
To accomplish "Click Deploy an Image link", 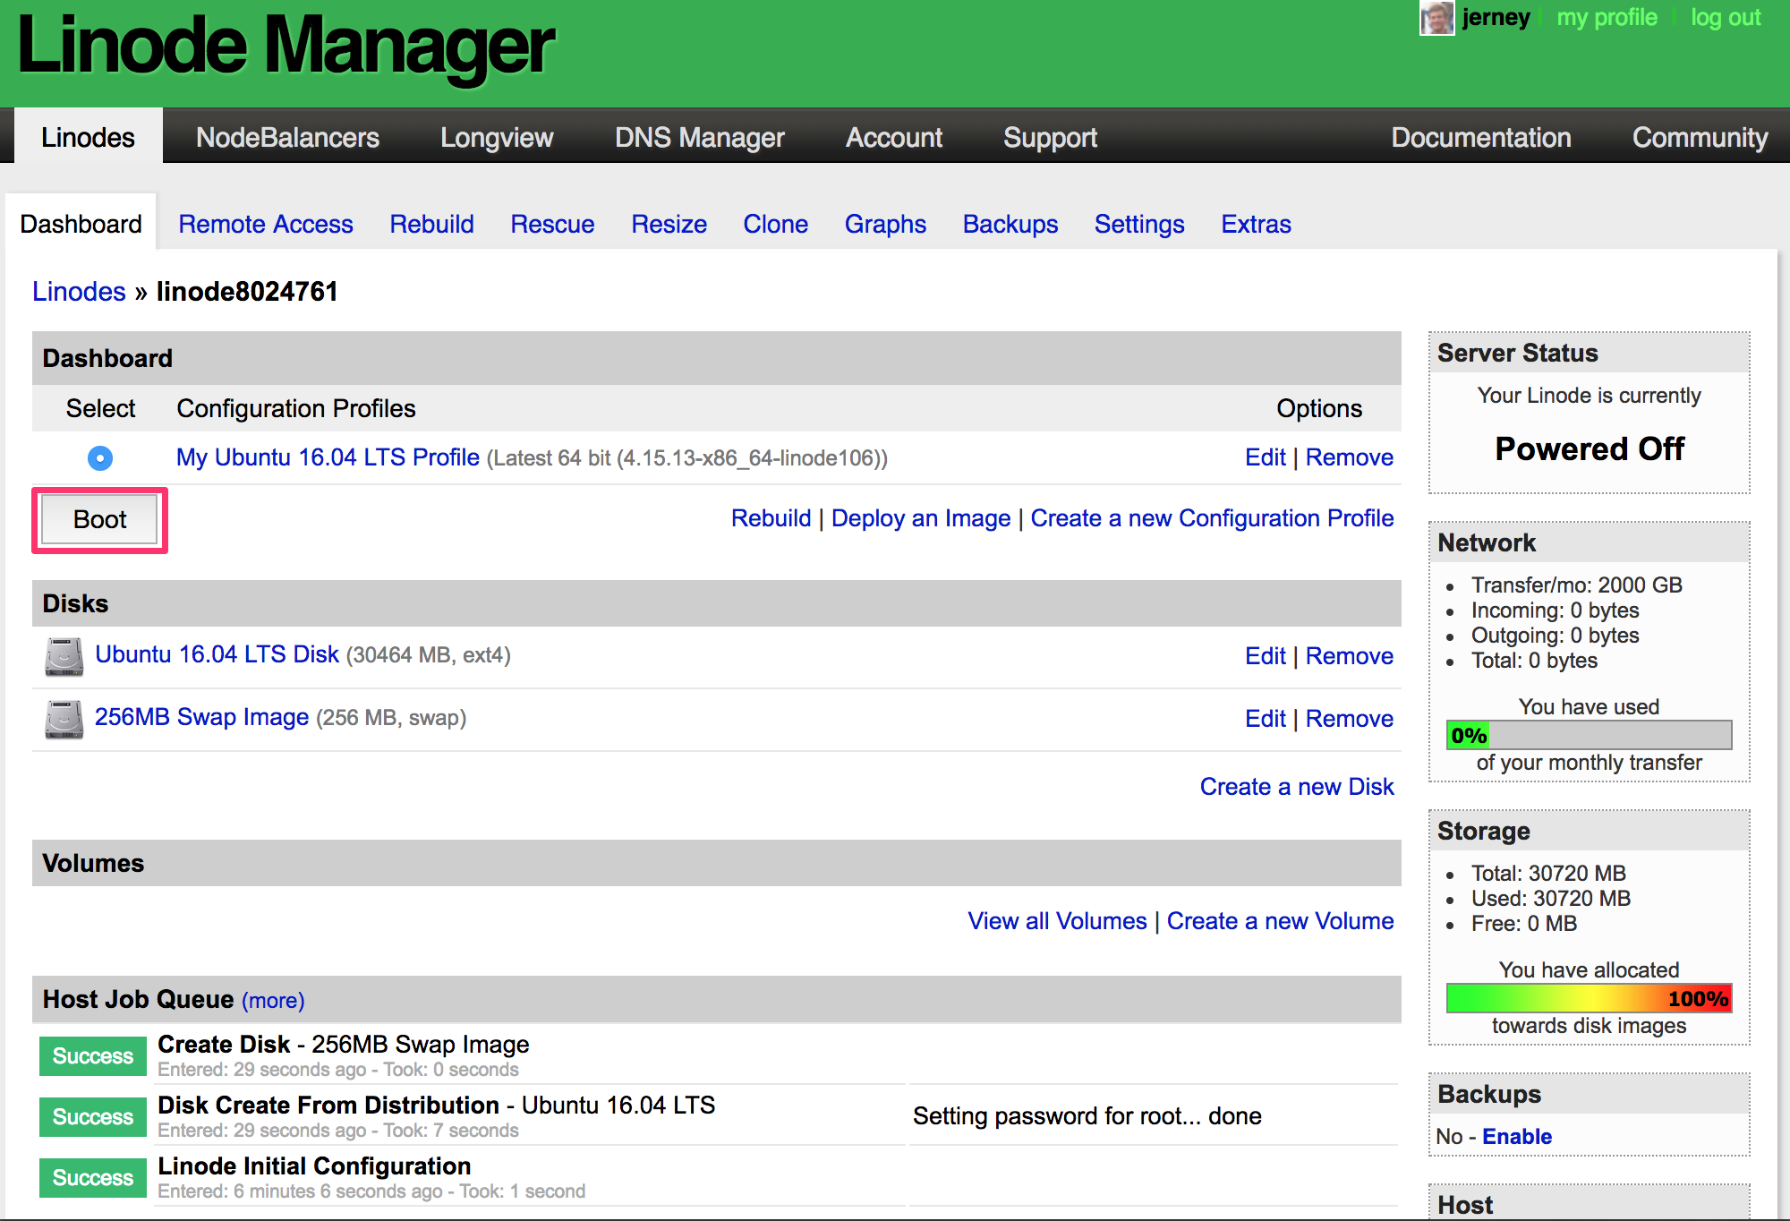I will click(921, 518).
